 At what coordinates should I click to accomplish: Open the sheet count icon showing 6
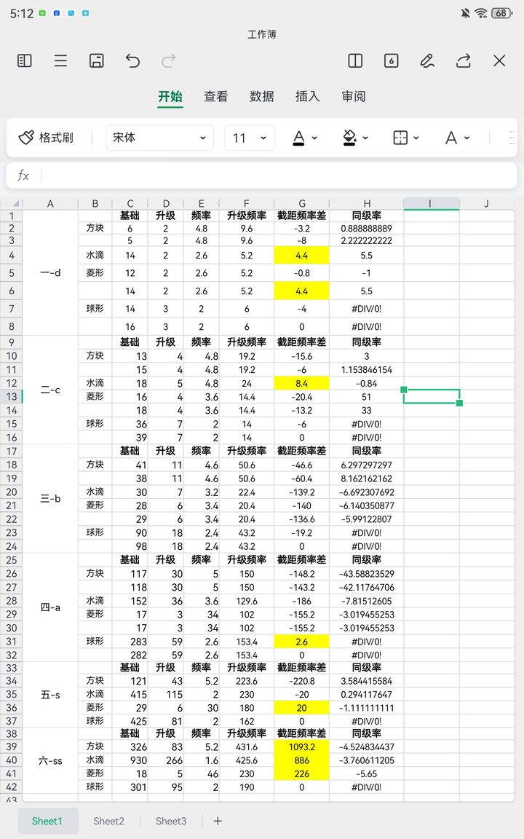391,61
